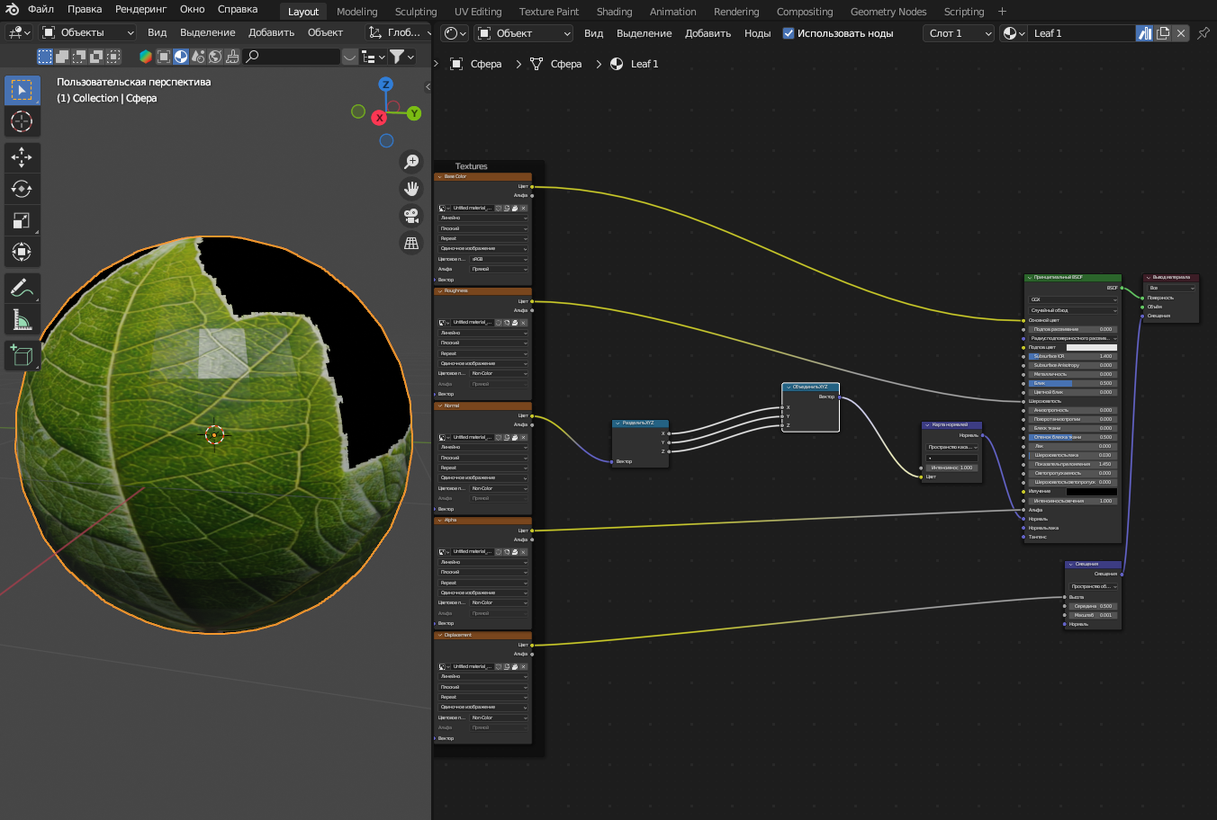Uncheck the Использовать ноды checkbox
The width and height of the screenshot is (1217, 820).
click(x=789, y=33)
